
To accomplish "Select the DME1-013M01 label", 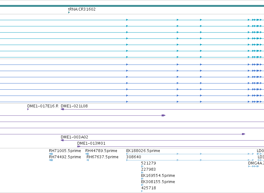I will coord(91,143).
